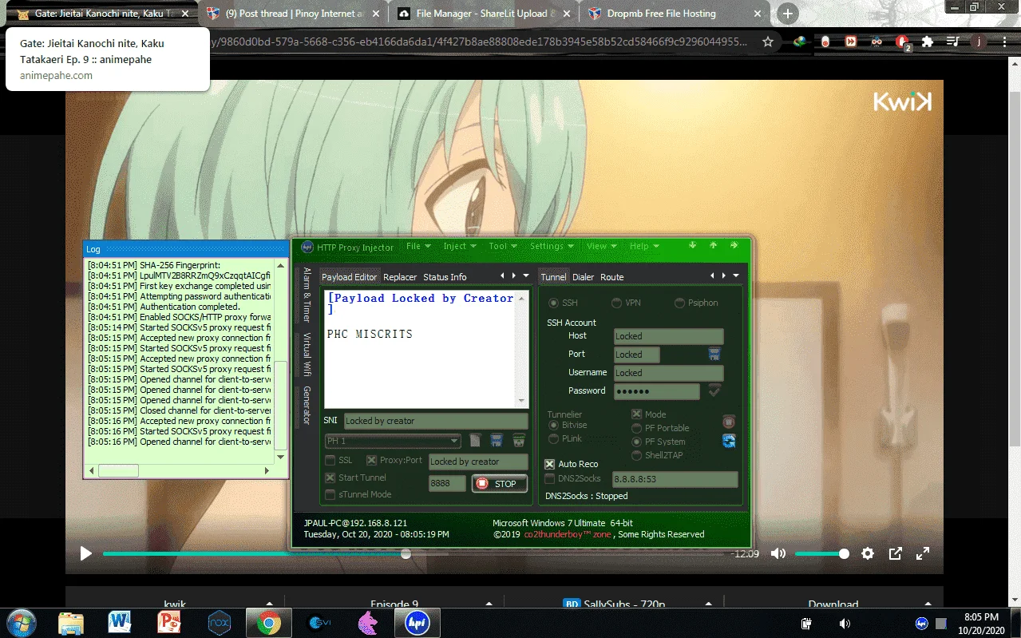Switch to the Dialer tab
Image resolution: width=1021 pixels, height=638 pixels.
583,277
